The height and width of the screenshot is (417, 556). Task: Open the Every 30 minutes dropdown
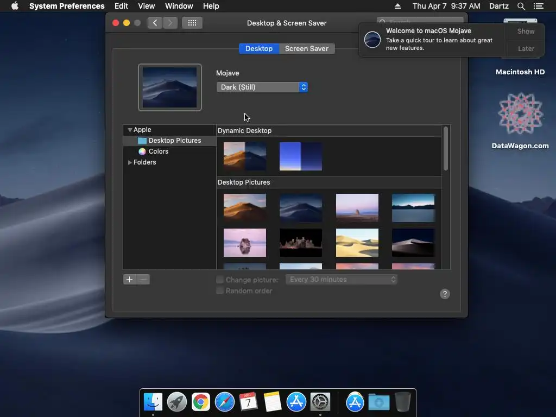point(342,280)
